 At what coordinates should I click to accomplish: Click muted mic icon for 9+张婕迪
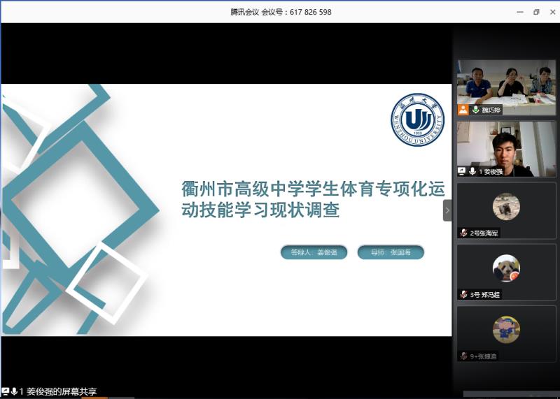point(463,356)
